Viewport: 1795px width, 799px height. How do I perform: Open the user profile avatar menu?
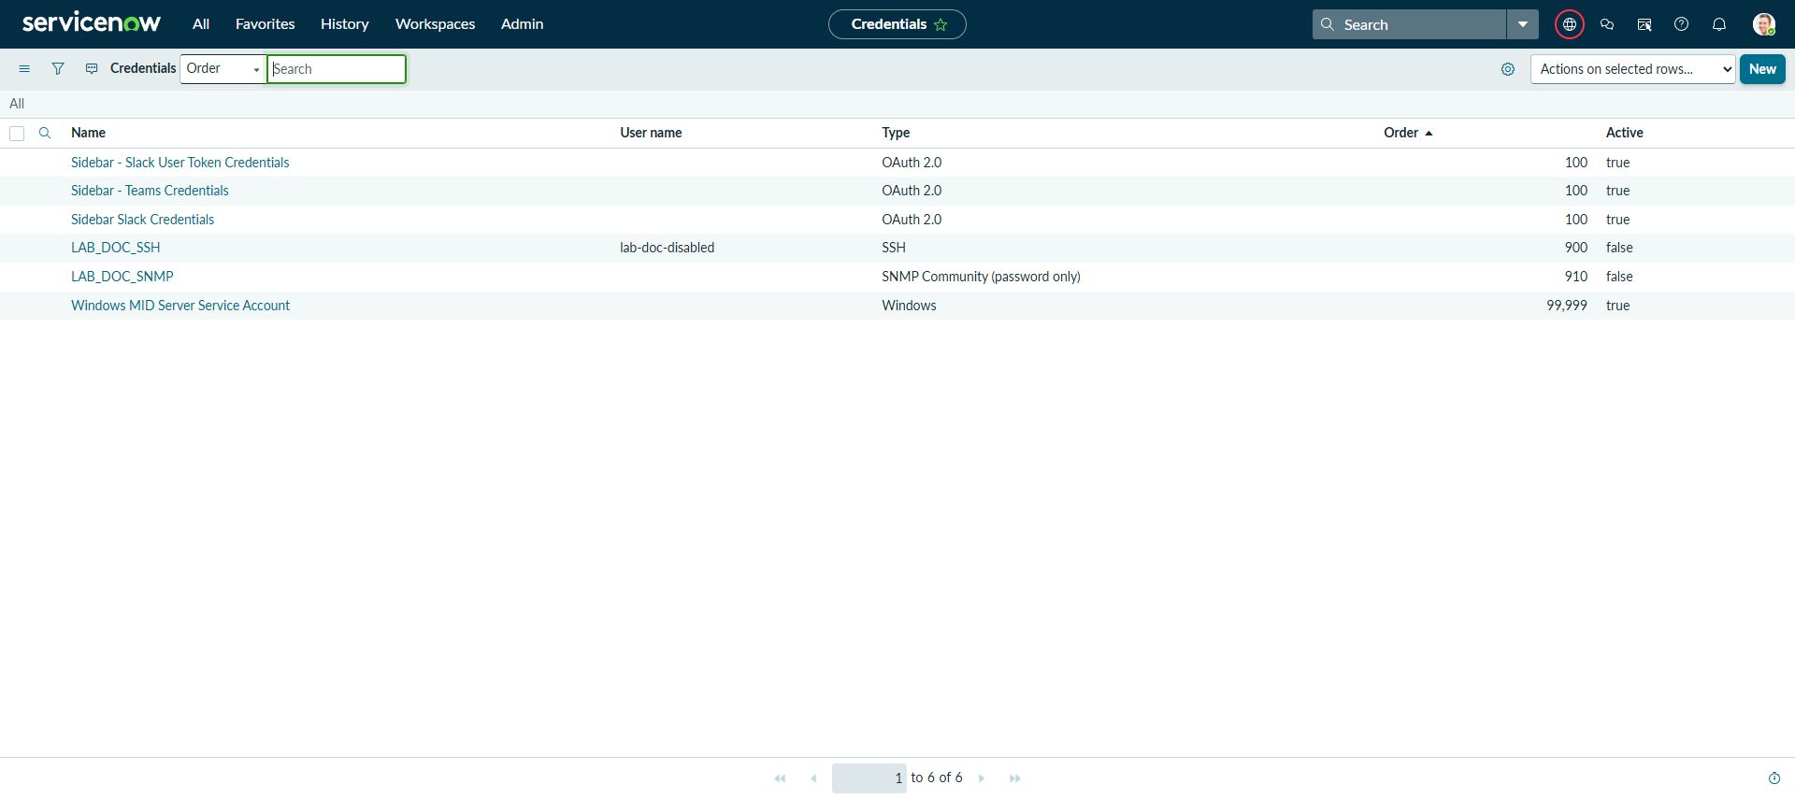coord(1764,24)
